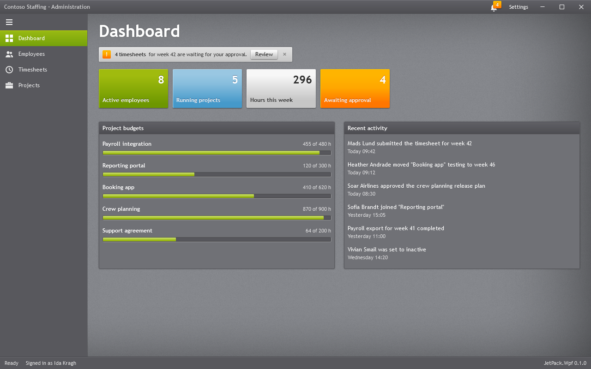This screenshot has width=591, height=369.
Task: Open the Awaiting approval tile
Action: pyautogui.click(x=355, y=89)
